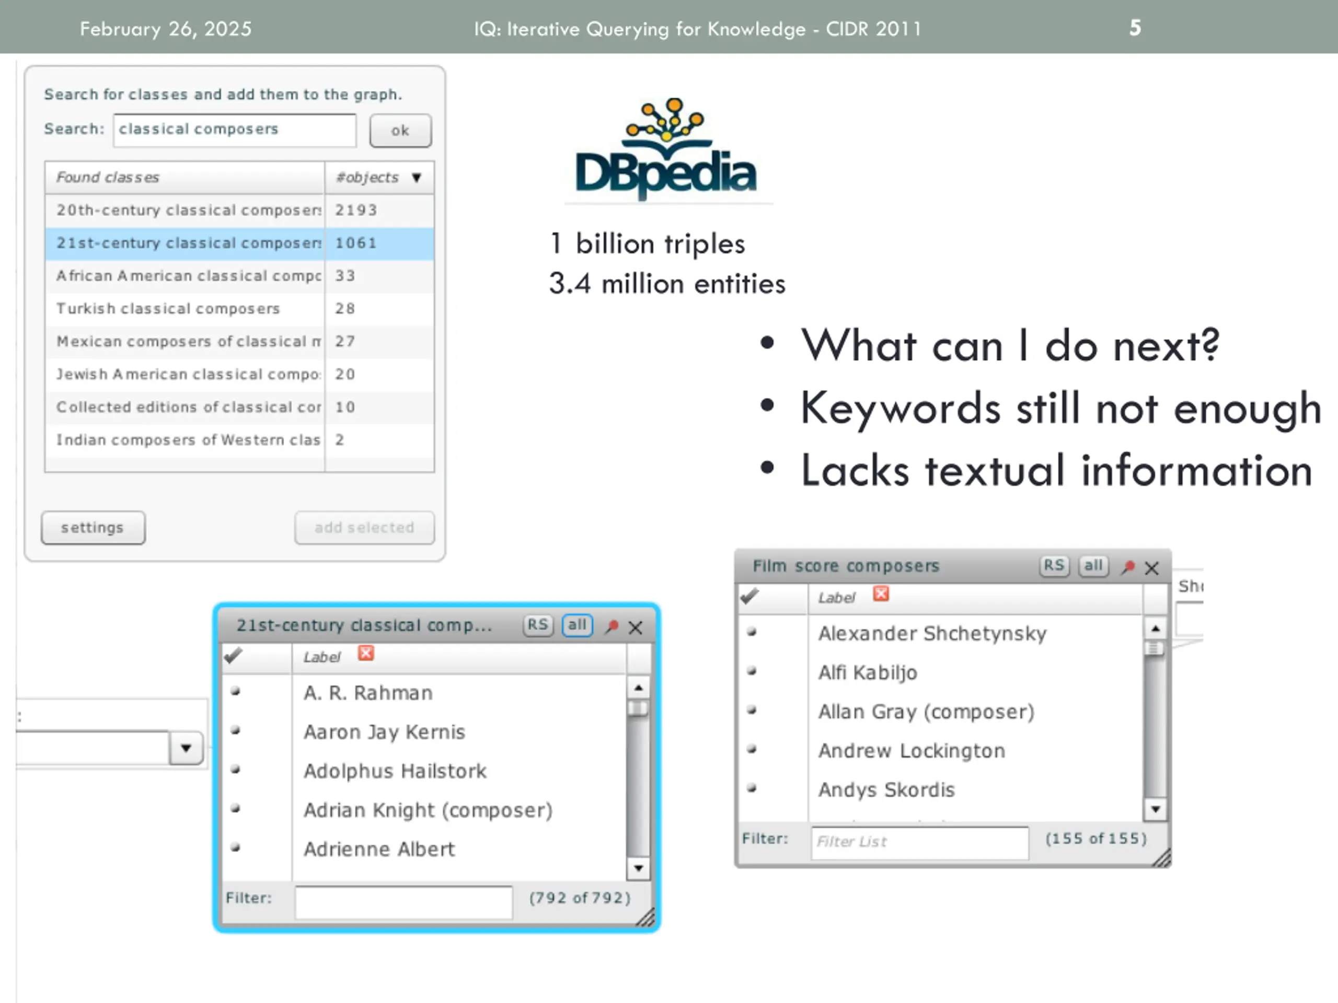Viewport: 1338px width, 1003px height.
Task: Focus the classical composers search field
Action: pos(235,130)
